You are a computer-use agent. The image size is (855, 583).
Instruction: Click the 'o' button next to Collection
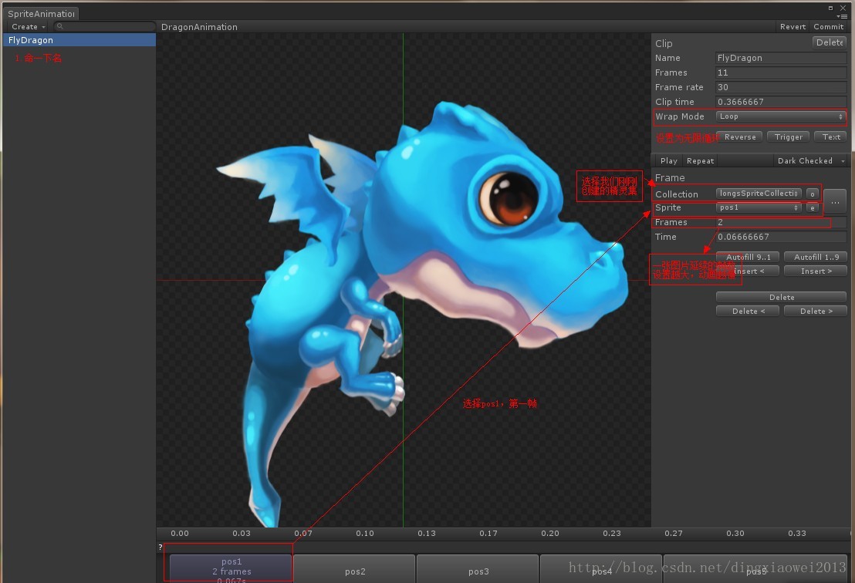(812, 194)
